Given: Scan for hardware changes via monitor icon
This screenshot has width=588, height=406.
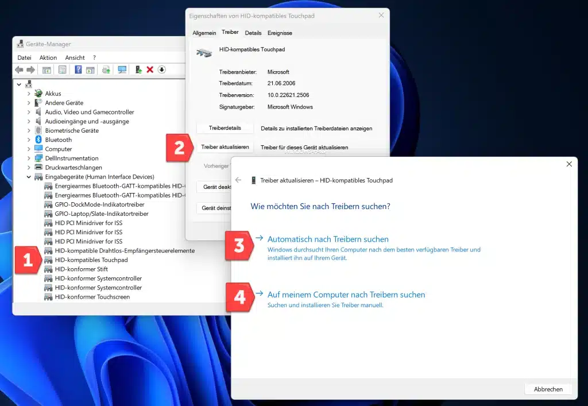Looking at the screenshot, I should [122, 69].
